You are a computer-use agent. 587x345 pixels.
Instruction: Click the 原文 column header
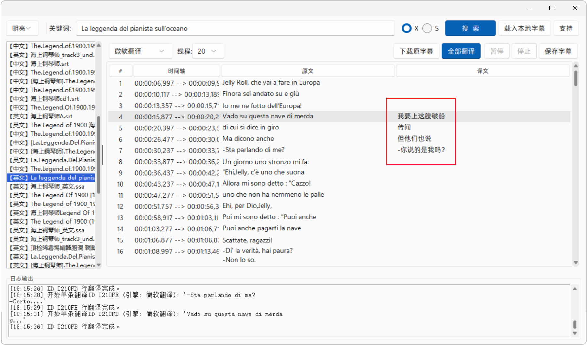point(308,71)
